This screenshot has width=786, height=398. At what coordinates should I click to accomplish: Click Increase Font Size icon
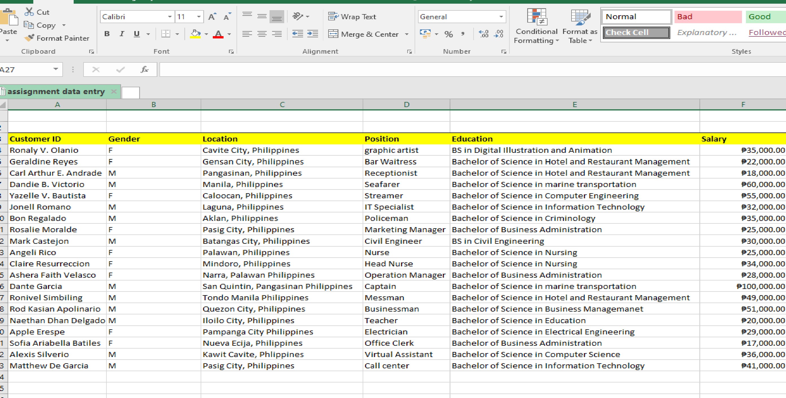click(x=212, y=17)
